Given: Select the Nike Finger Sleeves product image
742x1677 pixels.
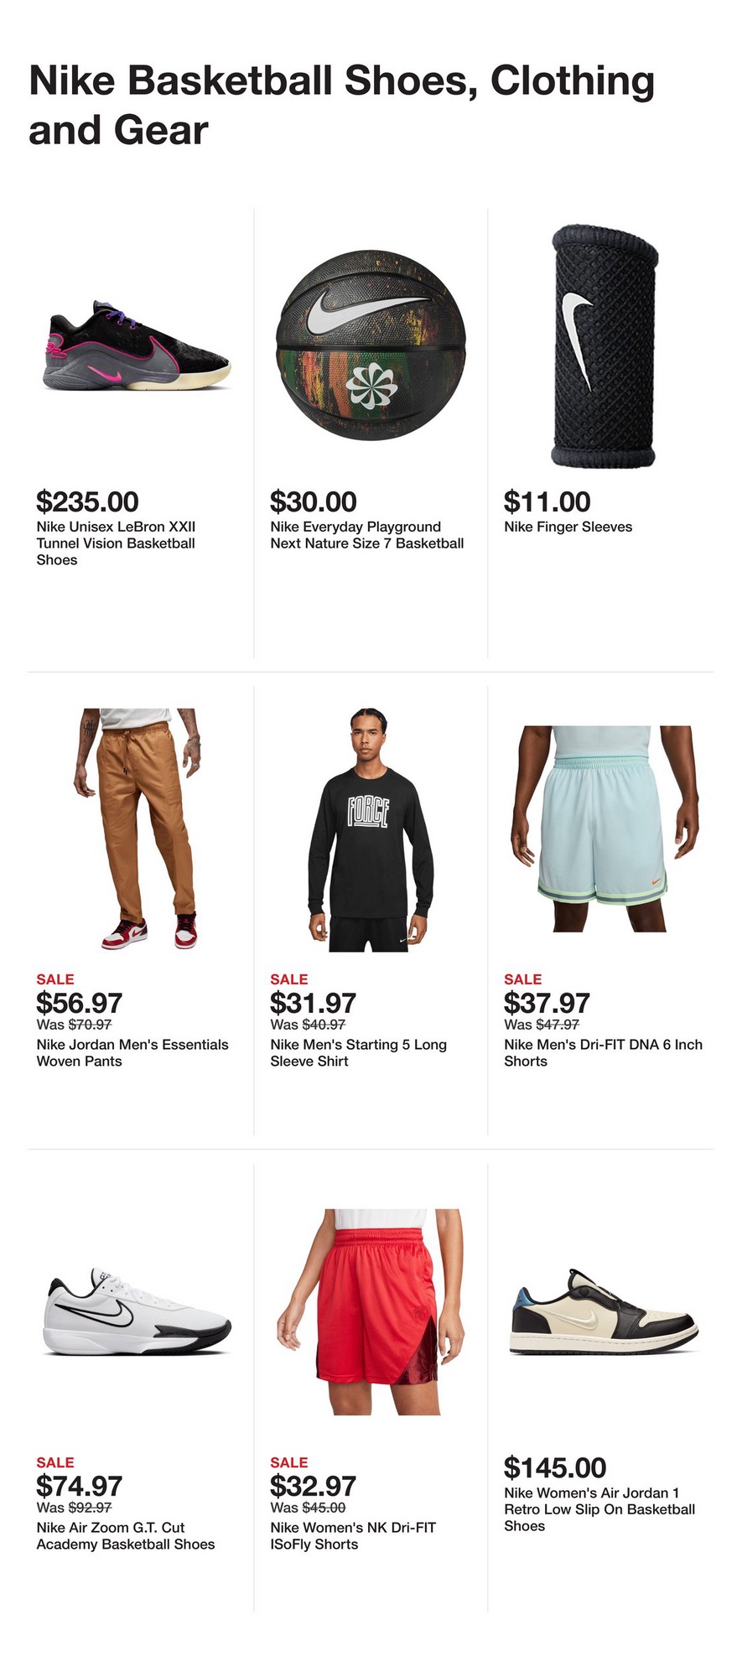Looking at the screenshot, I should point(604,345).
